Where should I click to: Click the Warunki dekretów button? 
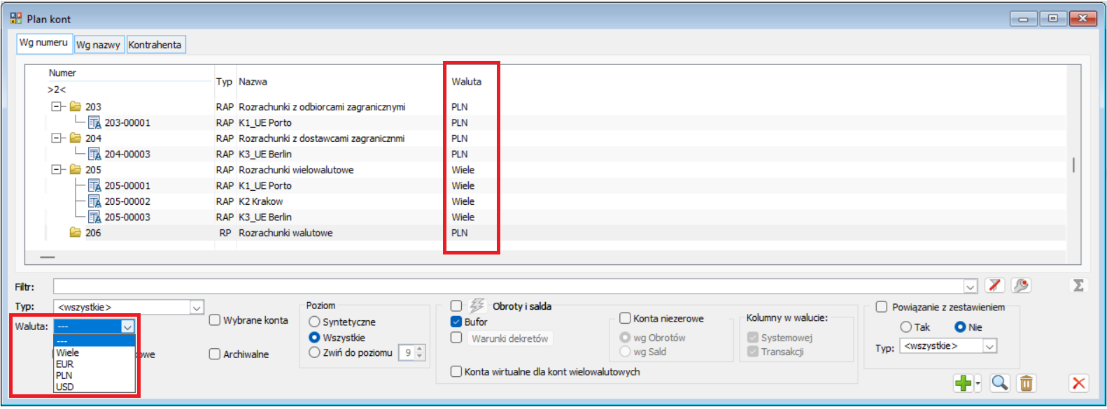point(509,338)
